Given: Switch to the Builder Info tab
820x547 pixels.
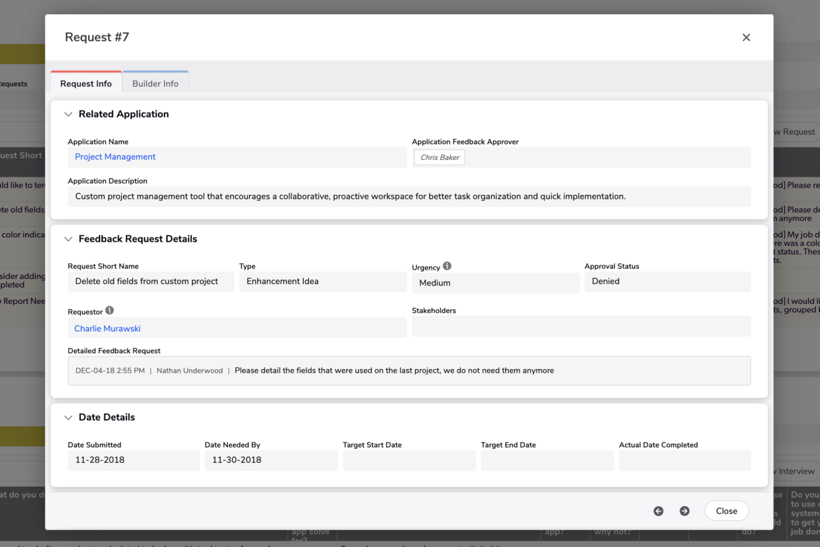Looking at the screenshot, I should (x=155, y=84).
